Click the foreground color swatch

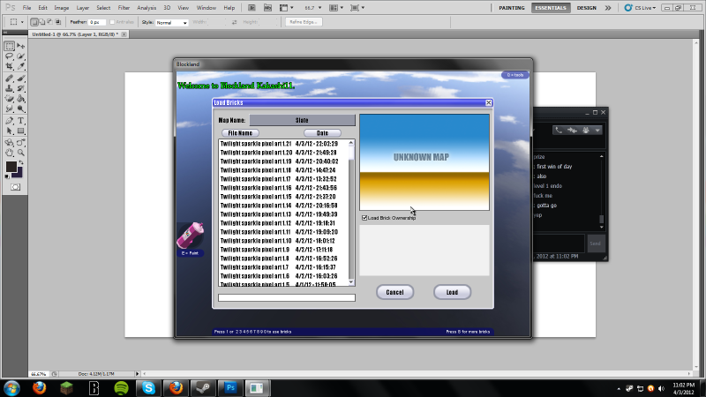click(x=11, y=167)
